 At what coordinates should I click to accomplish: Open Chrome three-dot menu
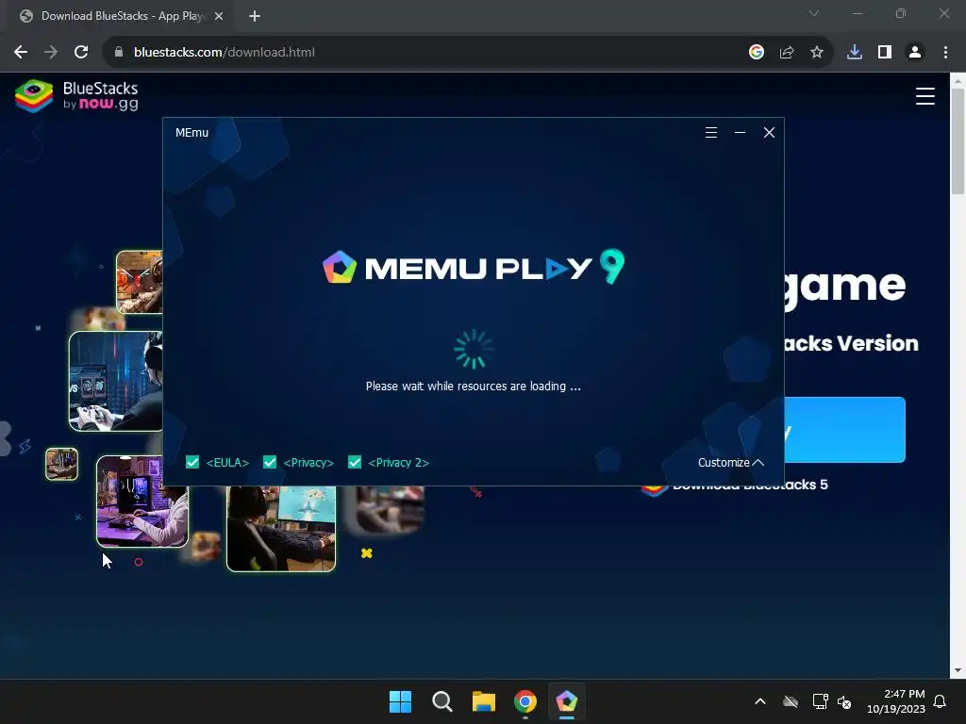pos(945,53)
